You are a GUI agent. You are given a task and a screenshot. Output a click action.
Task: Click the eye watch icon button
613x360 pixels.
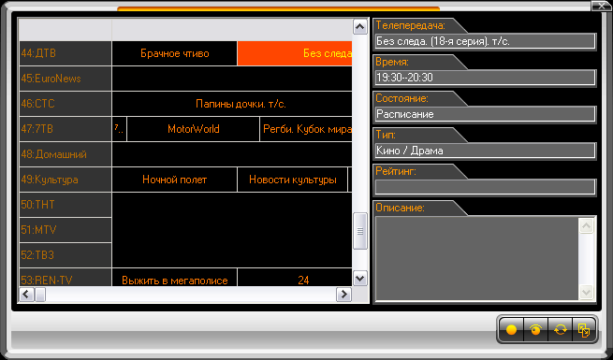click(x=535, y=330)
